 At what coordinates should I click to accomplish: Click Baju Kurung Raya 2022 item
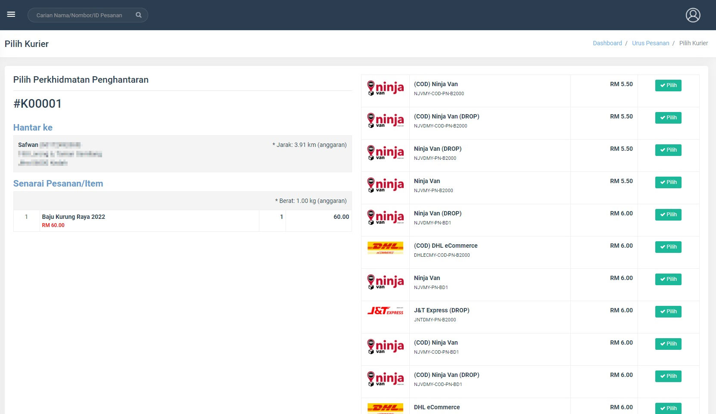pyautogui.click(x=74, y=217)
